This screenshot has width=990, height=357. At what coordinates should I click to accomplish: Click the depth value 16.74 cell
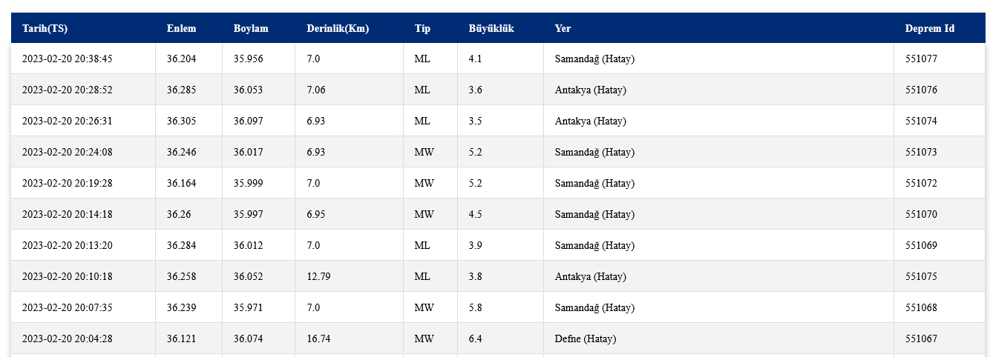click(x=318, y=338)
